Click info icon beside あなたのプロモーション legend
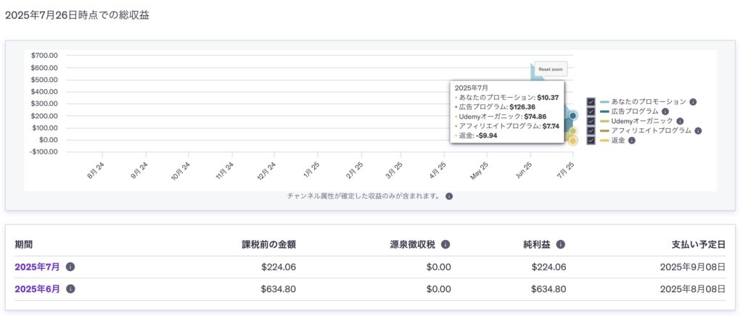The width and height of the screenshot is (743, 316). [x=693, y=102]
